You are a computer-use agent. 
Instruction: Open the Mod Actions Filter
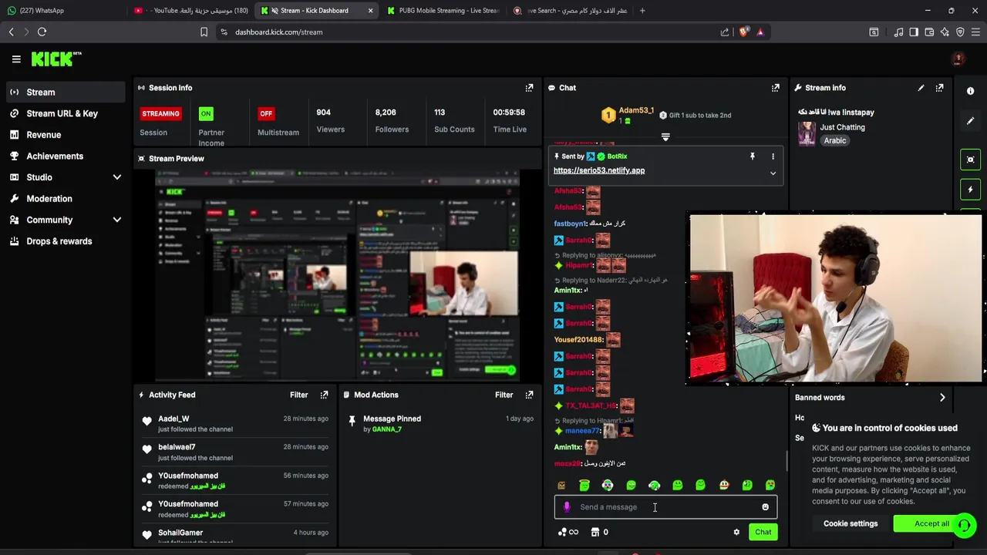[504, 395]
